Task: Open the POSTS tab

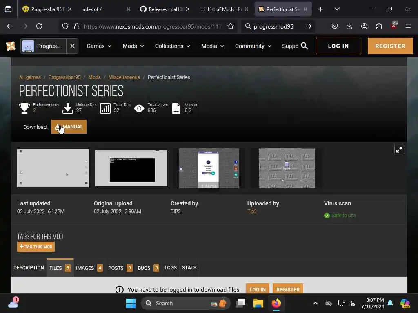Action: click(120, 268)
